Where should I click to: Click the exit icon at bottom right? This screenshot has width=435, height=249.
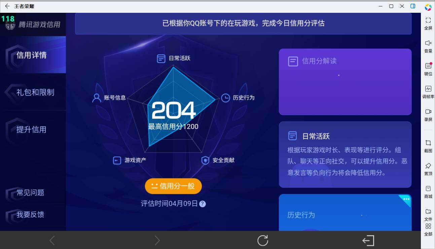[368, 240]
